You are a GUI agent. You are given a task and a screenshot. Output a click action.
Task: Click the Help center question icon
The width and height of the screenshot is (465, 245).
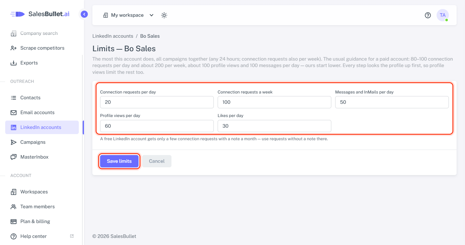14,236
